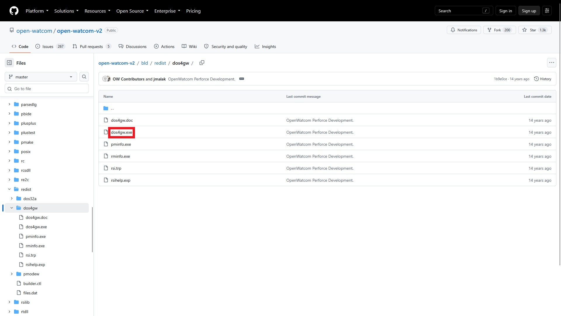
Task: Copy the dos4gw path to clipboard
Action: [x=202, y=63]
